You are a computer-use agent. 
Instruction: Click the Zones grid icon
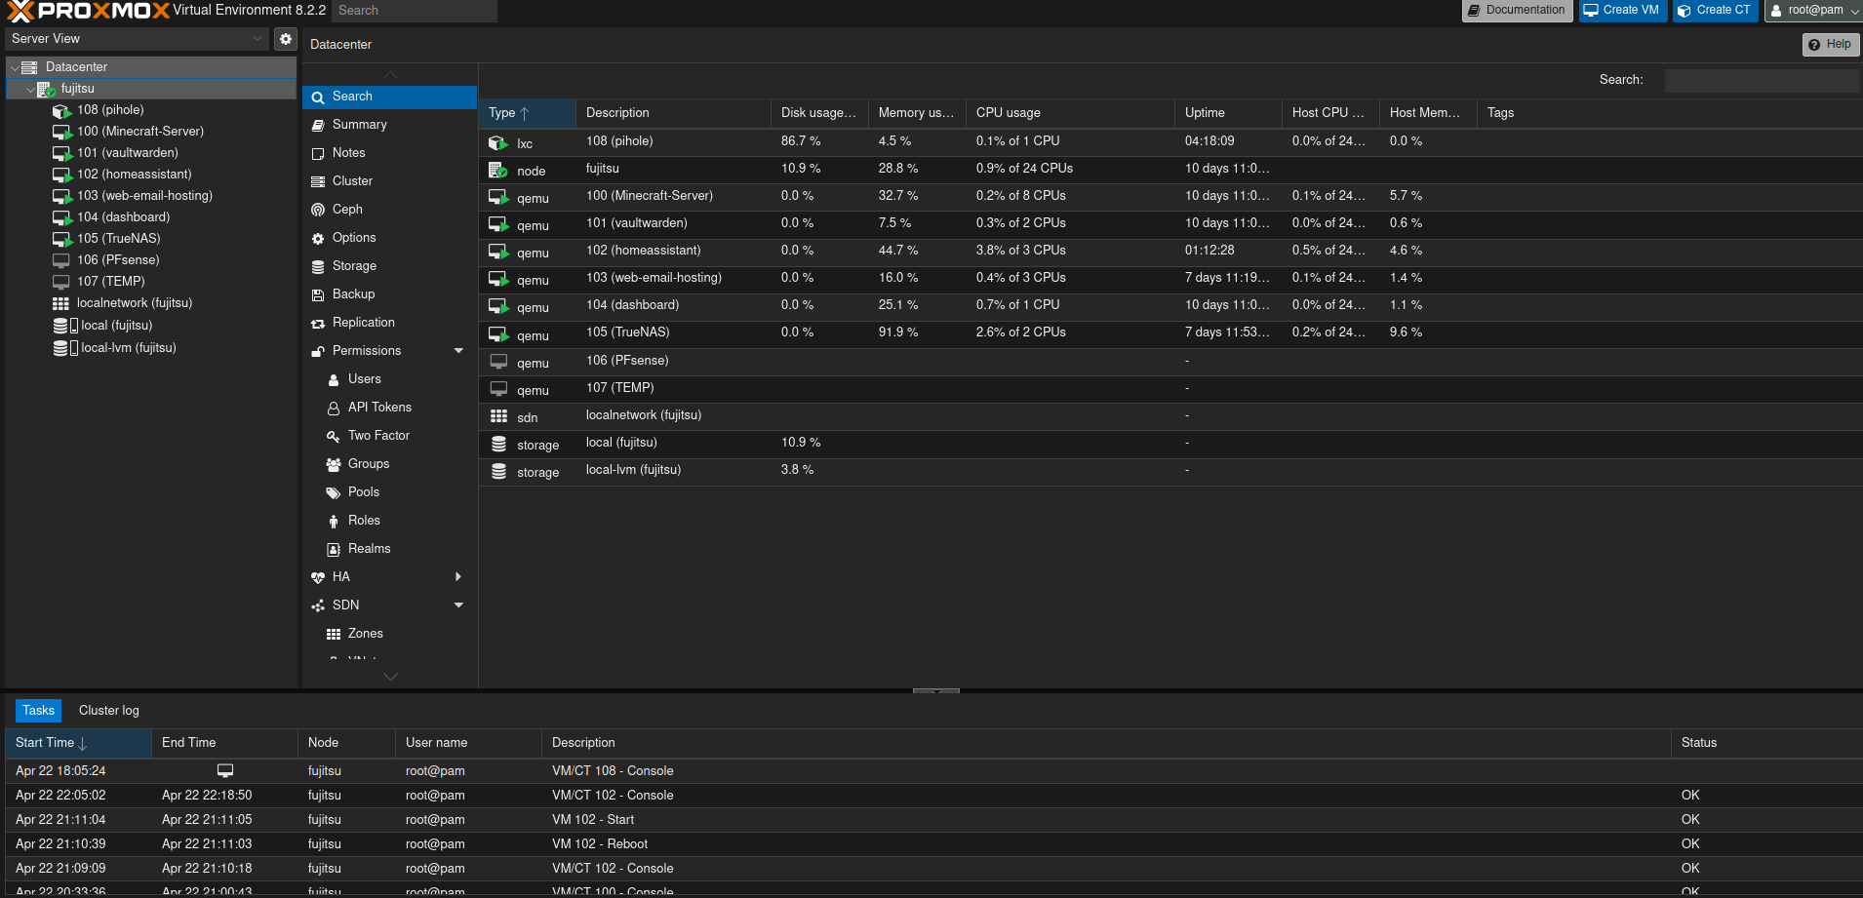[x=334, y=634]
